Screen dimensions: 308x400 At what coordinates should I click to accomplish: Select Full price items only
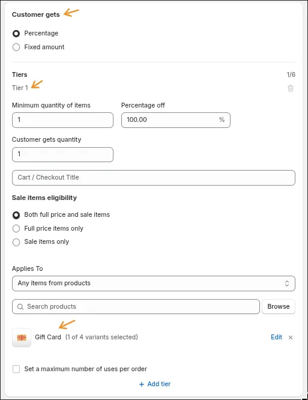[16, 229]
